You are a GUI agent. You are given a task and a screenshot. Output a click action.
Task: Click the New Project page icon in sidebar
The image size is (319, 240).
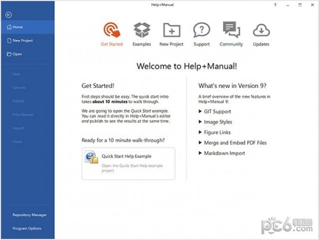click(x=9, y=41)
